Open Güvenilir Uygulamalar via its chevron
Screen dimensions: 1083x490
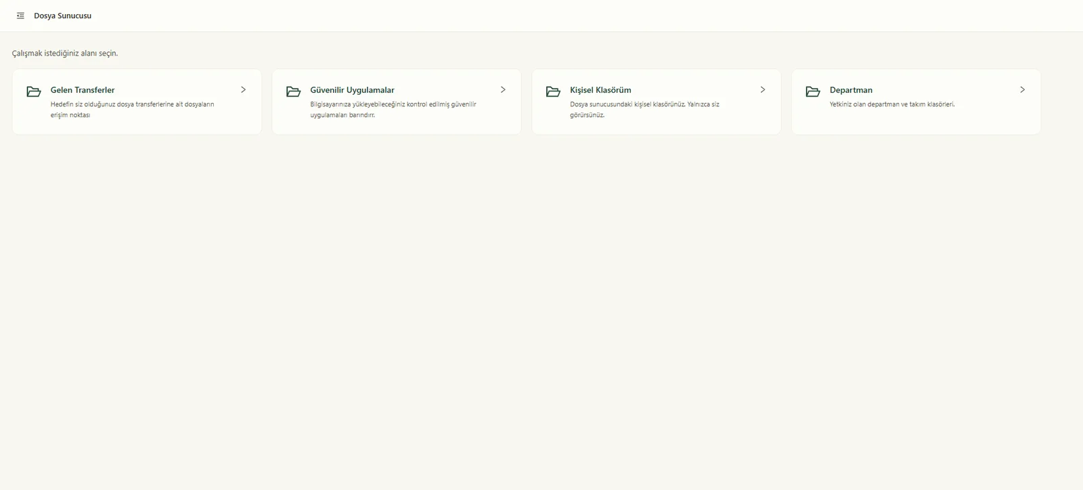(503, 89)
